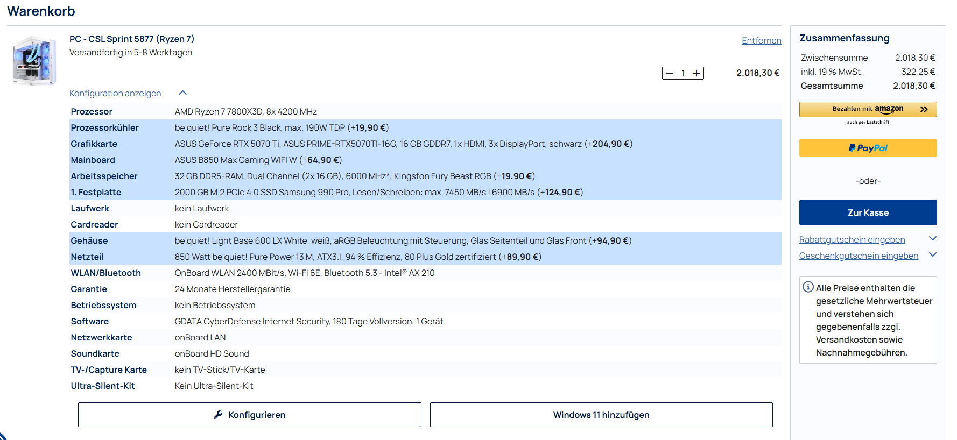
Task: Select the 850 Watt Pure Power 13 M text
Action: (358, 257)
